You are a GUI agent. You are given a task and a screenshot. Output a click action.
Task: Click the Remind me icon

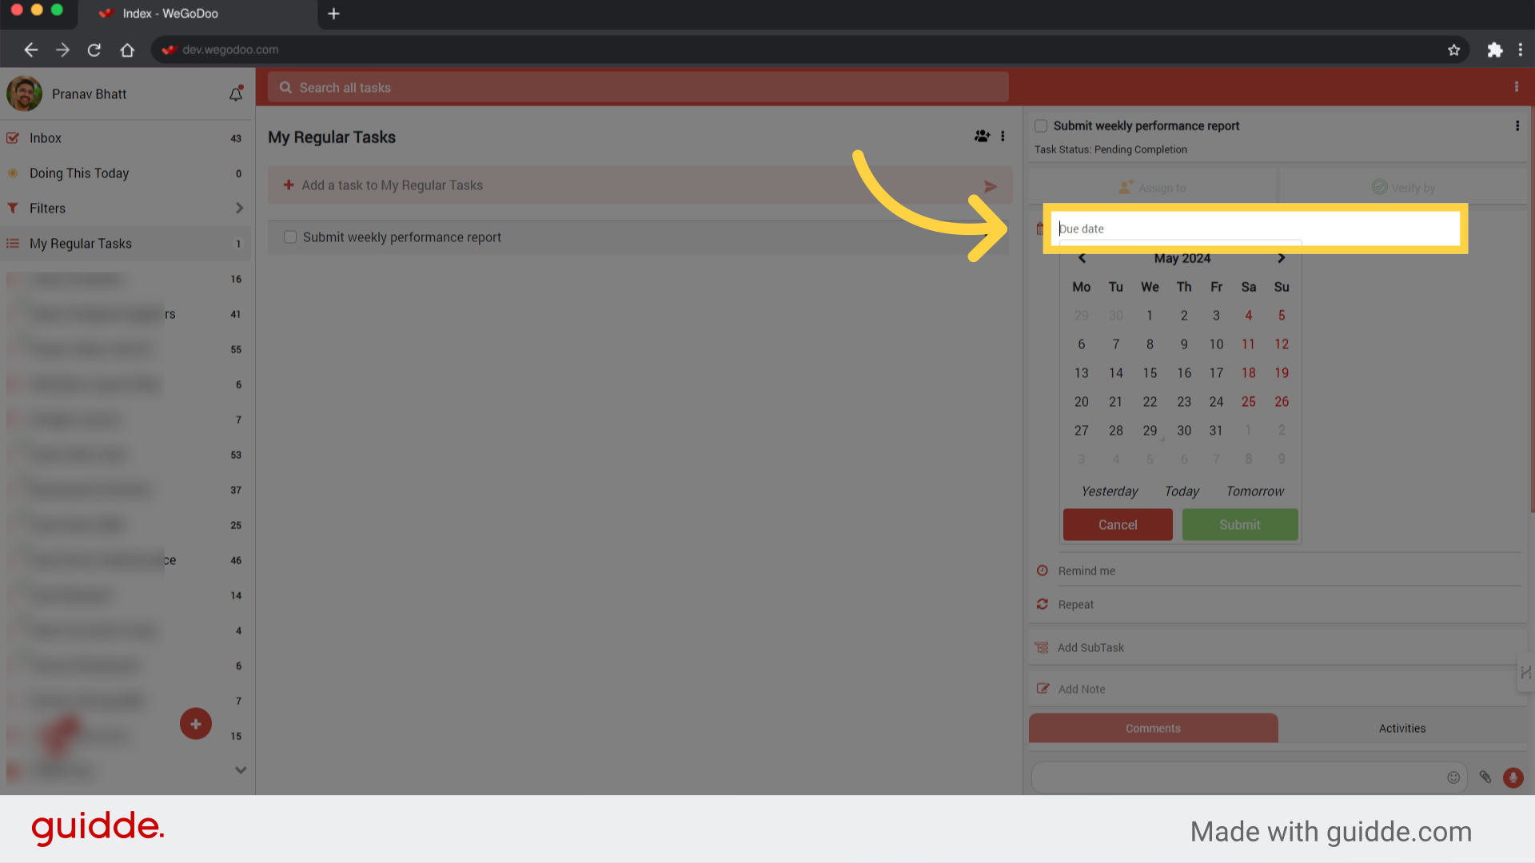(1043, 570)
